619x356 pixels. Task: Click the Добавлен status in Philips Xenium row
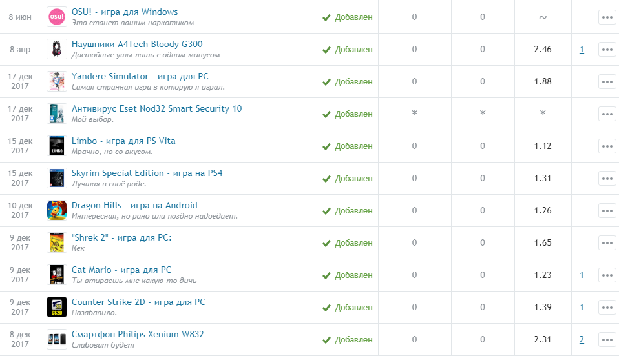[348, 340]
